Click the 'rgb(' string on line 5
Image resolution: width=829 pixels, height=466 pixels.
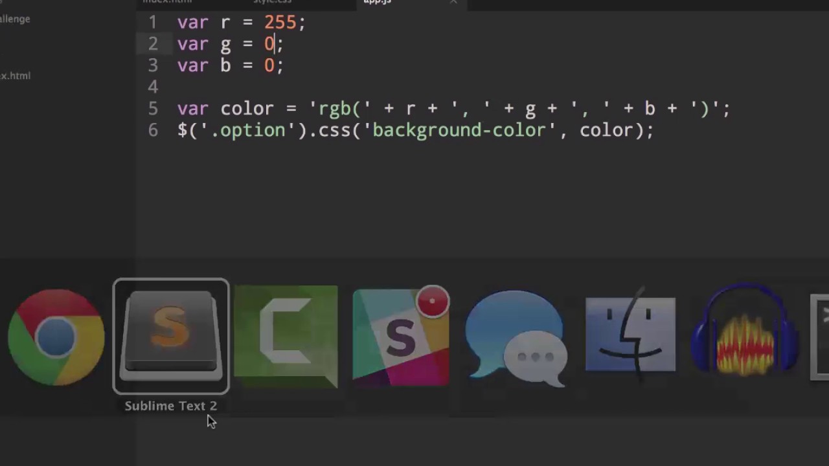click(339, 109)
